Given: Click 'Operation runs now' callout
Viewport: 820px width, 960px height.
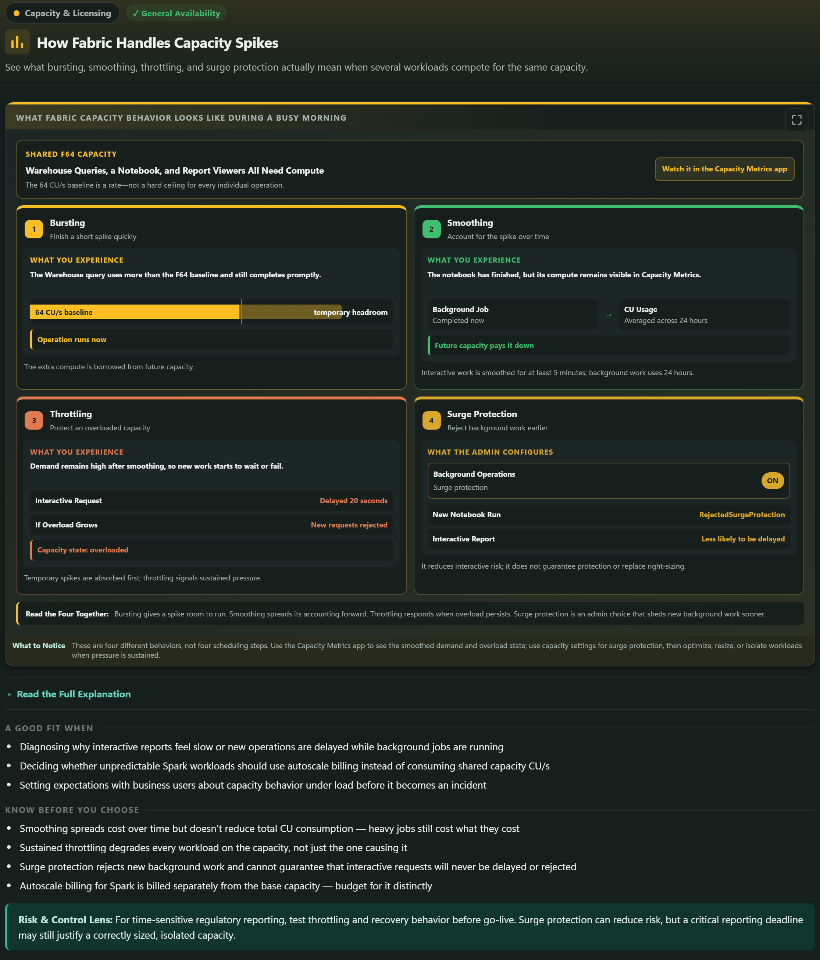Looking at the screenshot, I should click(211, 339).
